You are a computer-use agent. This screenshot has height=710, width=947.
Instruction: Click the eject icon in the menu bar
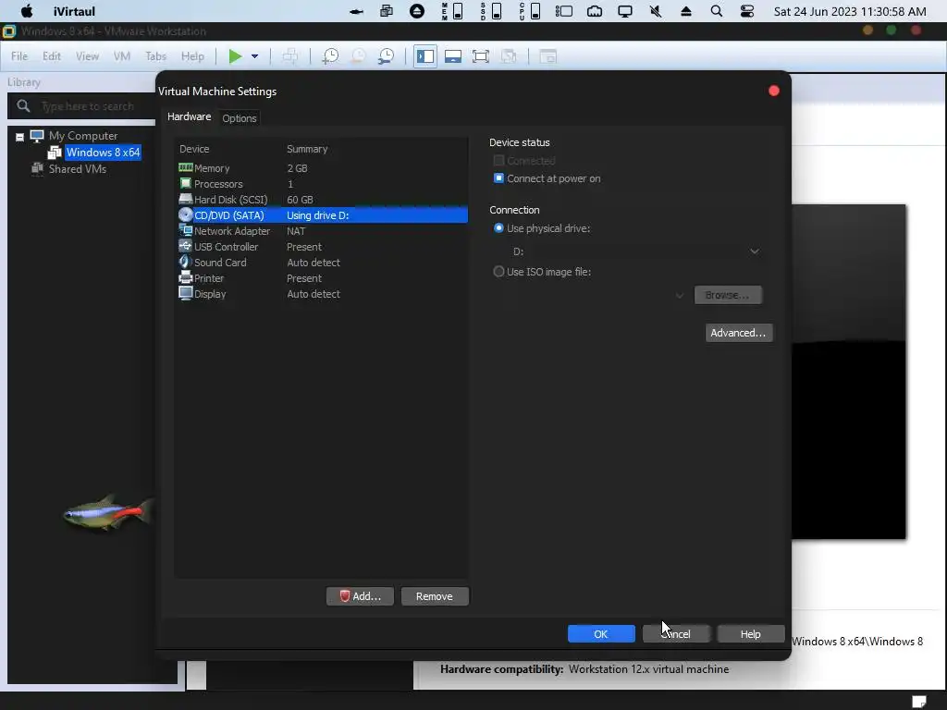(x=686, y=11)
